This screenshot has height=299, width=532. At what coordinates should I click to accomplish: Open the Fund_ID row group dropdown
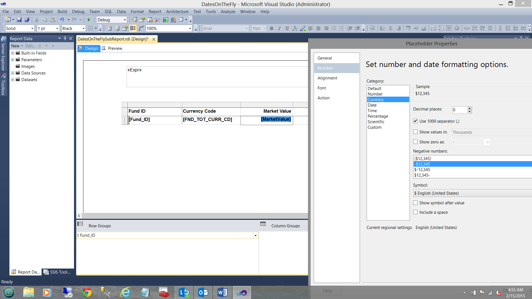pos(255,235)
